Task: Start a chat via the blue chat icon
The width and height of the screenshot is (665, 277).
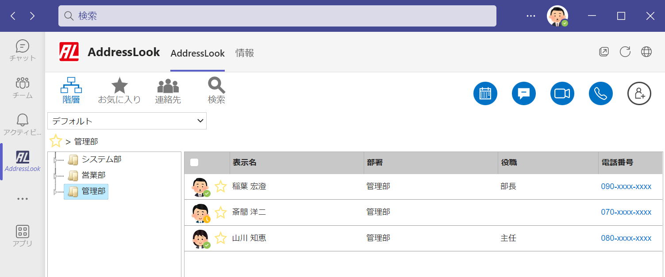Action: 523,93
